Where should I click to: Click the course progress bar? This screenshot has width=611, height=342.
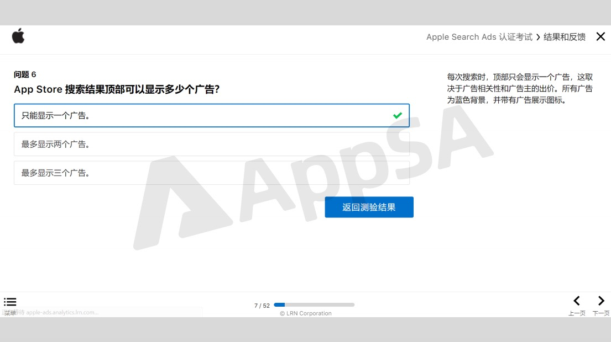pos(314,304)
